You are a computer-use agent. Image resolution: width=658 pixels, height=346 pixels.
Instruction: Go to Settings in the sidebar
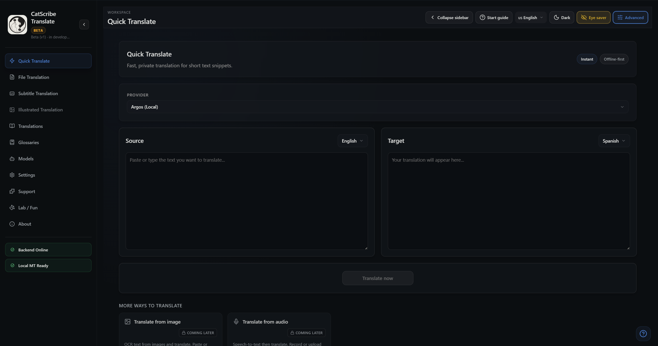26,175
